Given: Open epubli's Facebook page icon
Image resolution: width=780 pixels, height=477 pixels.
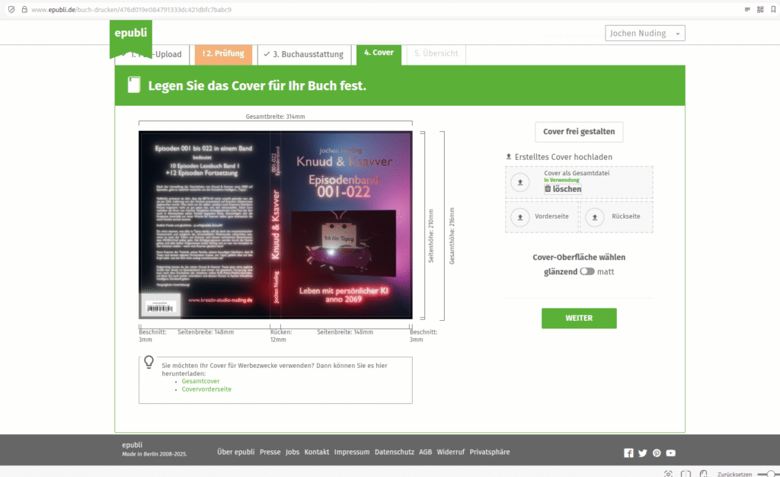Looking at the screenshot, I should (x=628, y=453).
